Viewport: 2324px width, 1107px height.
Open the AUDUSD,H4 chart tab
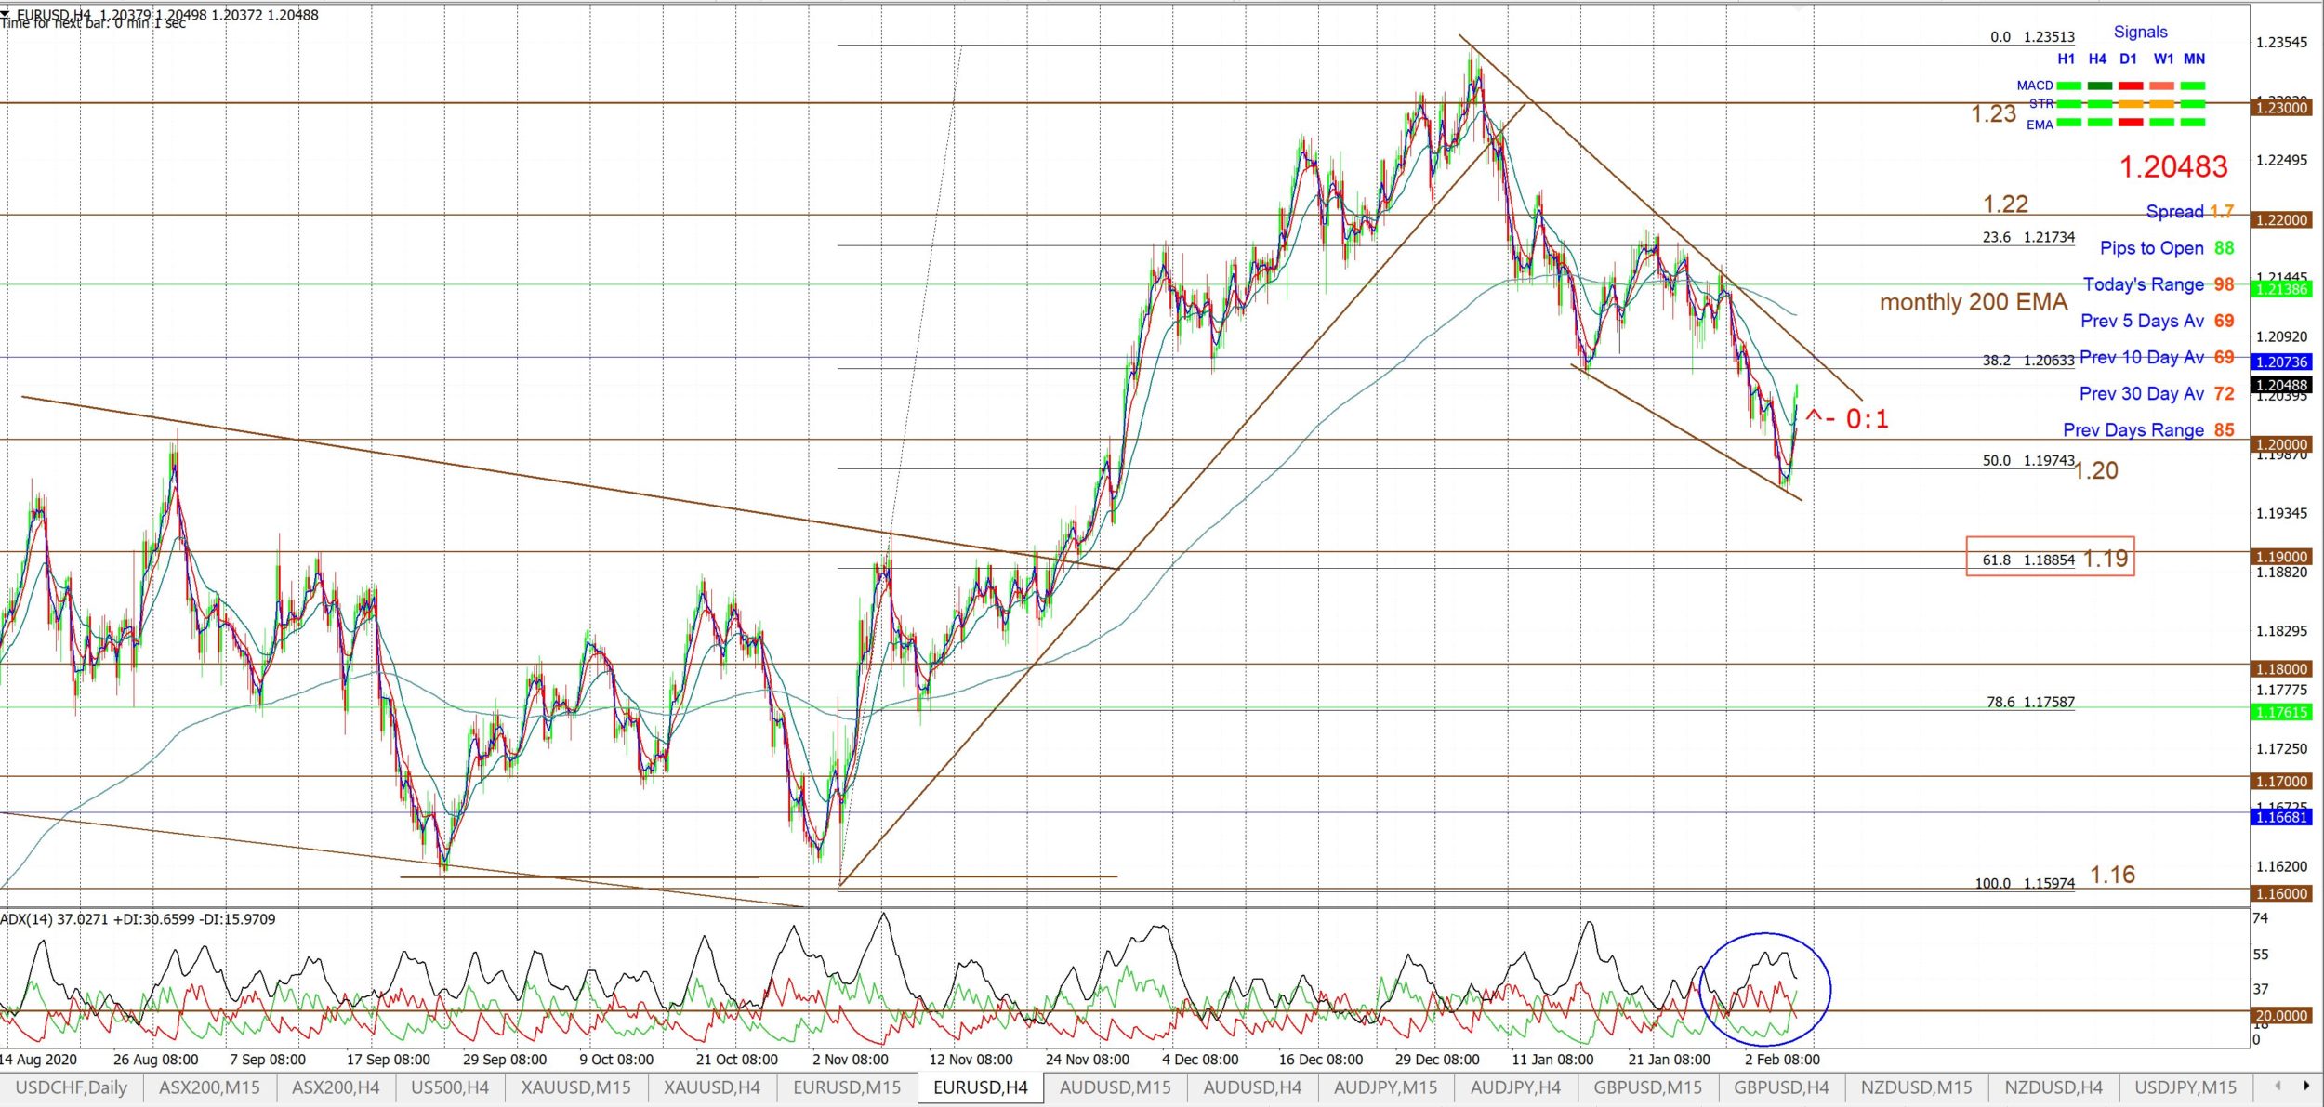pos(1252,1087)
